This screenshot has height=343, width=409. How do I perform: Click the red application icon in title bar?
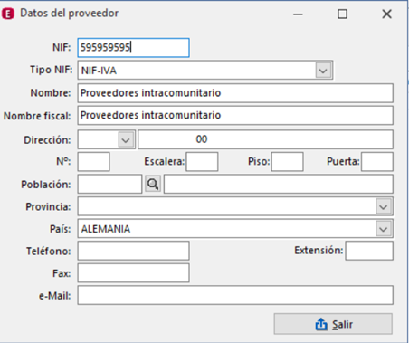[x=8, y=14]
